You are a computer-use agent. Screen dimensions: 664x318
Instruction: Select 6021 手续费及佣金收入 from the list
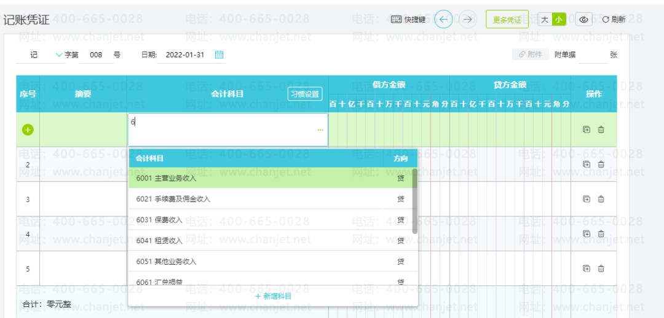pyautogui.click(x=270, y=199)
